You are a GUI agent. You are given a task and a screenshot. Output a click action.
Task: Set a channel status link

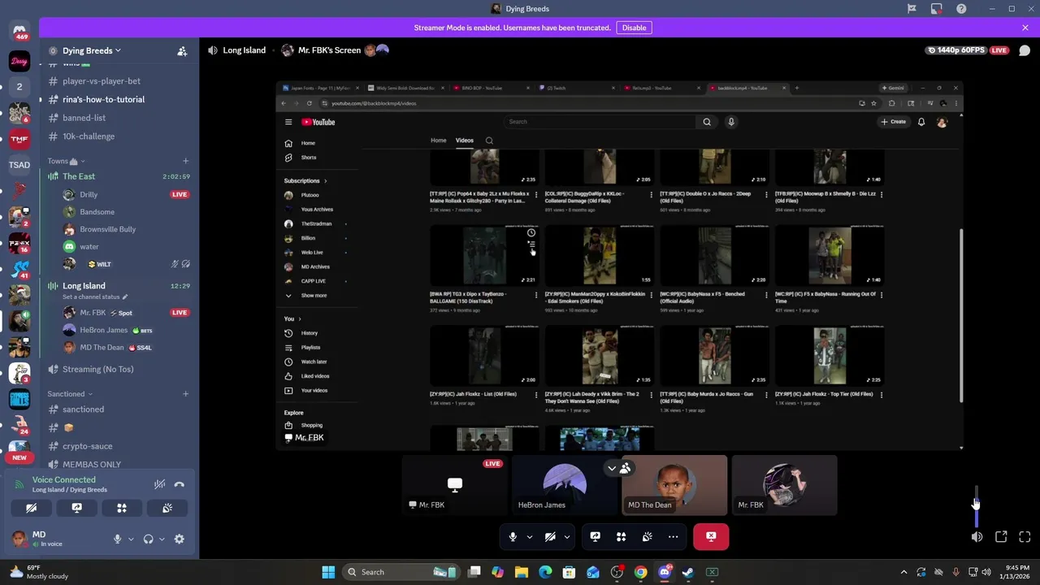click(x=95, y=297)
